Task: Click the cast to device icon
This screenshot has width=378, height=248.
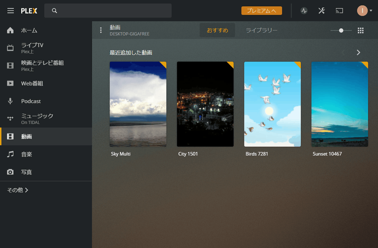Action: click(339, 10)
